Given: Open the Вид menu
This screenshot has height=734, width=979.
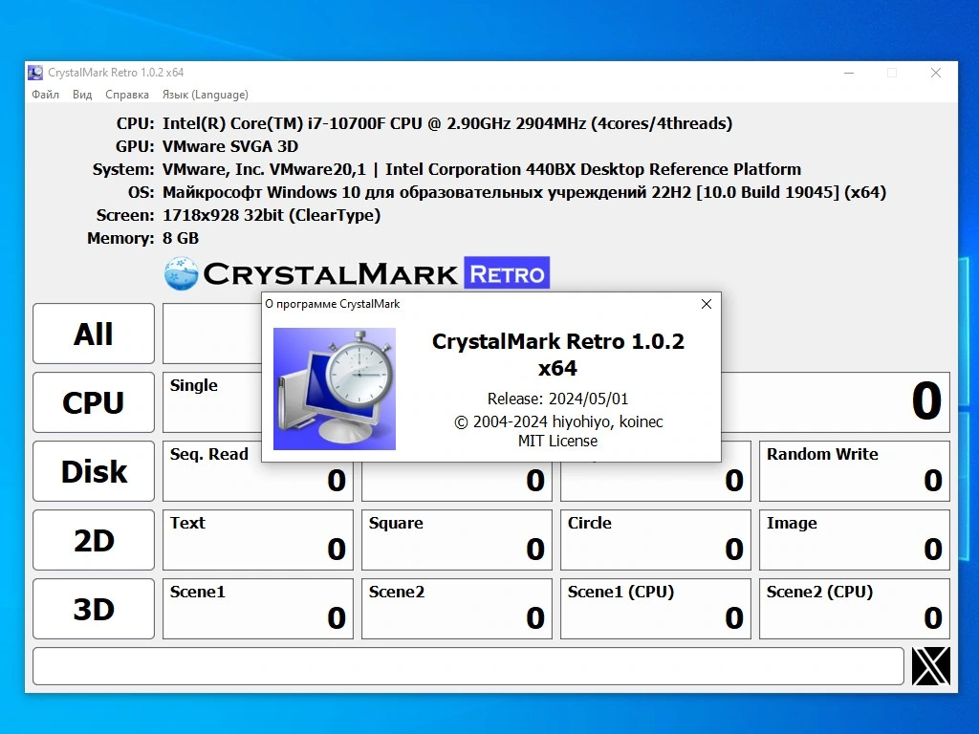Looking at the screenshot, I should pyautogui.click(x=82, y=95).
